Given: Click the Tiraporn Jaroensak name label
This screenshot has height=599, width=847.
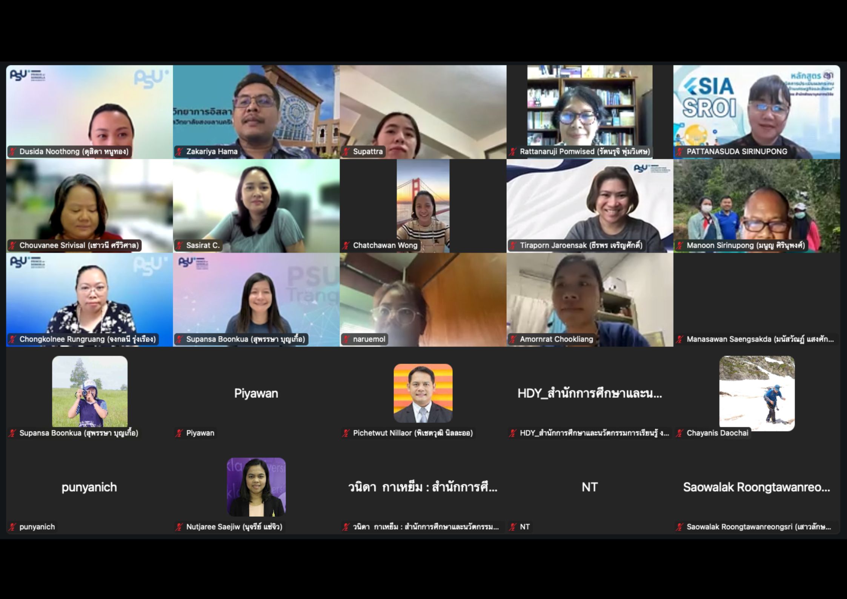Looking at the screenshot, I should coord(581,246).
